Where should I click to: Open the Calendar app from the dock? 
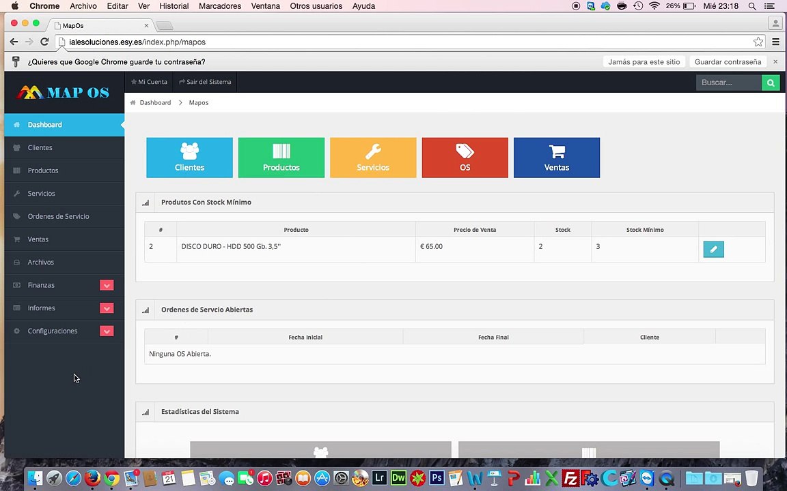coord(169,478)
